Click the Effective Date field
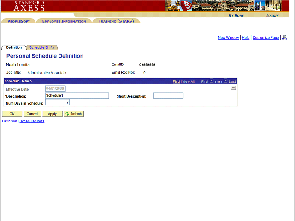The height and width of the screenshot is (221, 295). tap(55, 88)
